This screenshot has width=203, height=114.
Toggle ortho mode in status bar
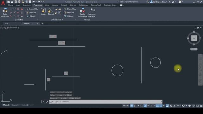click(x=141, y=106)
